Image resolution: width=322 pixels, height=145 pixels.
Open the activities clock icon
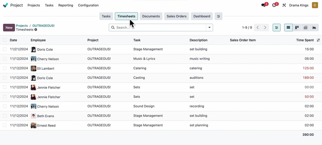coord(274,5)
